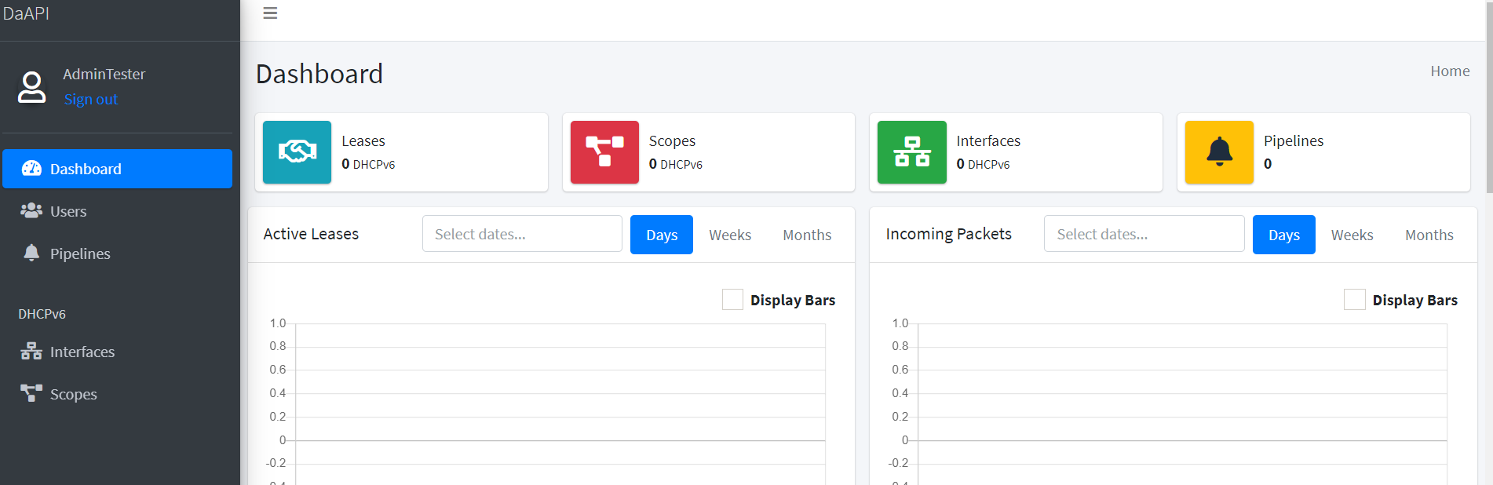Select Months tab for Incoming Packets
This screenshot has height=485, width=1493.
tap(1429, 235)
